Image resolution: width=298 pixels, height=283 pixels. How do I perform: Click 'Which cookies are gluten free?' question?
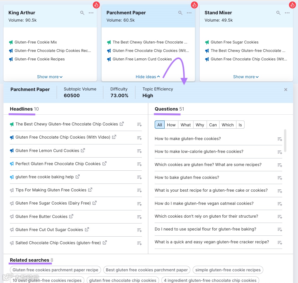pos(208,165)
